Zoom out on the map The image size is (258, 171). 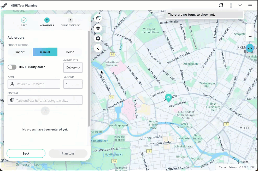(x=250, y=36)
